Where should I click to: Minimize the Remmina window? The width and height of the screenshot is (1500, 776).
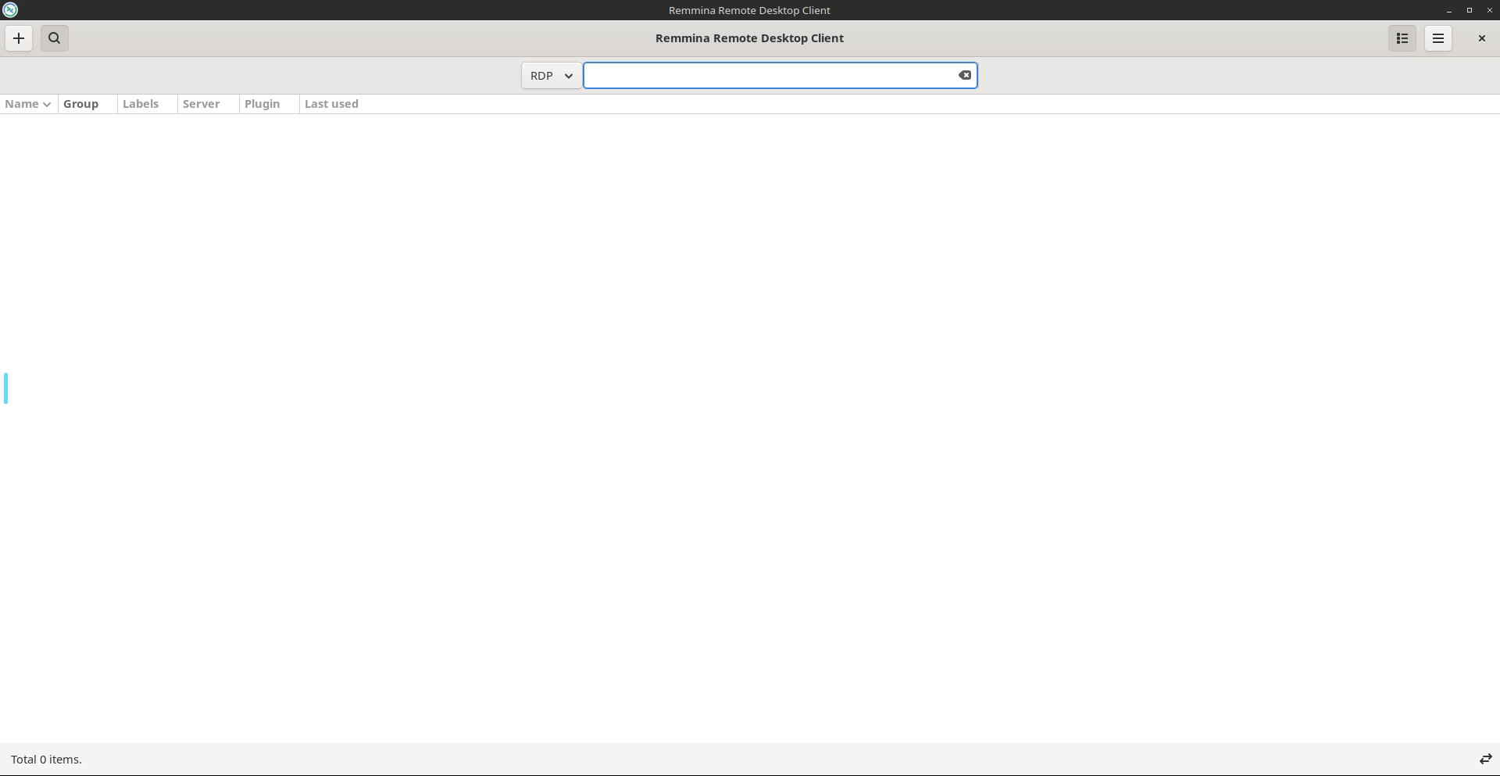click(x=1449, y=10)
